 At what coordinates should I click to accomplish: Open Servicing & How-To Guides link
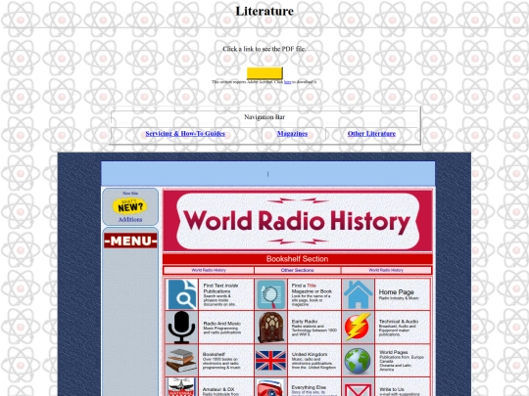[185, 134]
